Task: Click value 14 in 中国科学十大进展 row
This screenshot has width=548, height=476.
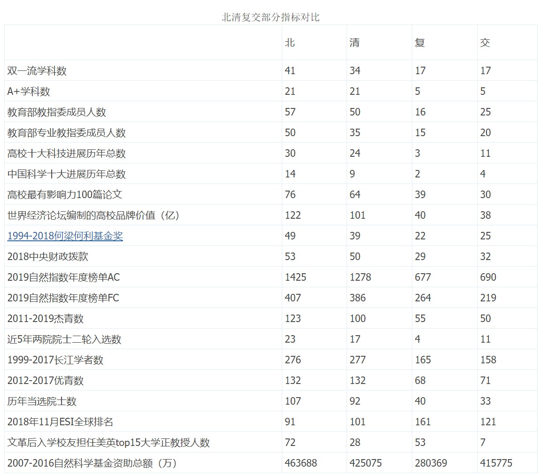Action: click(x=290, y=174)
